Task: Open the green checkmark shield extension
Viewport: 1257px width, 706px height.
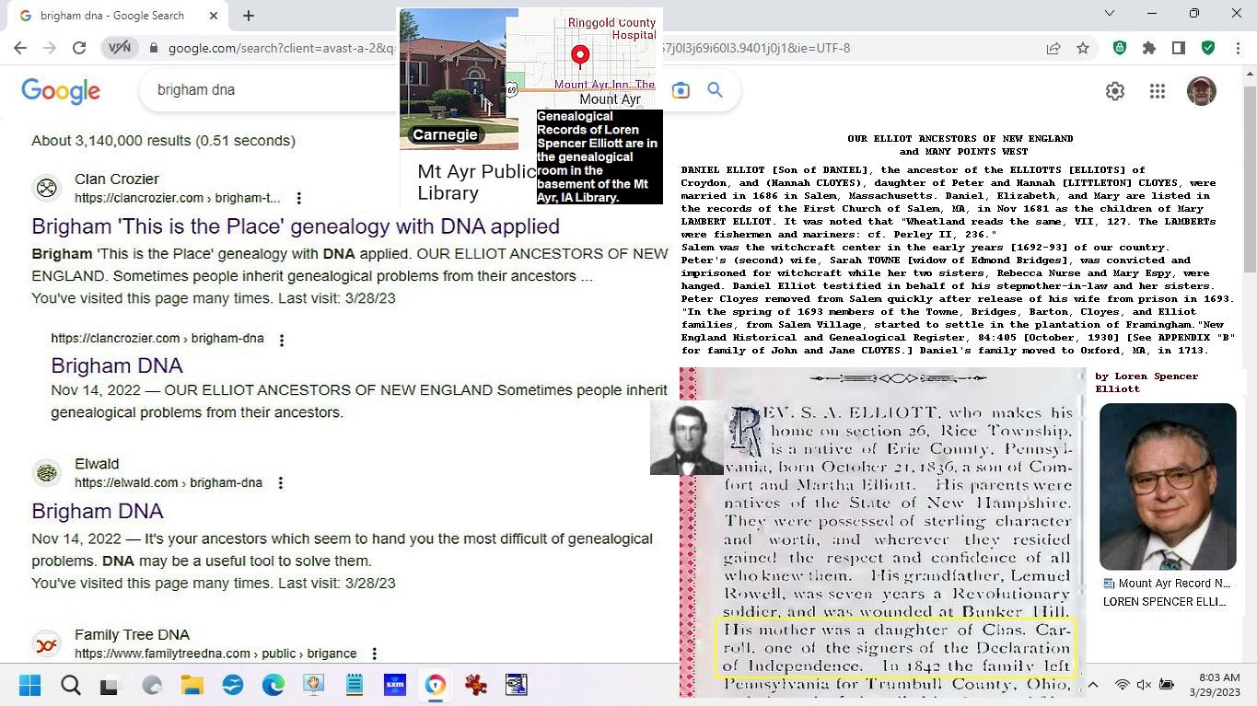Action: [x=1207, y=48]
